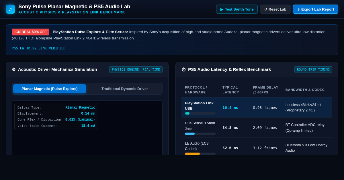Select the Planar Magnetic (Pulse Explore) tab
Viewport: 344px width, 180px height.
coord(50,89)
